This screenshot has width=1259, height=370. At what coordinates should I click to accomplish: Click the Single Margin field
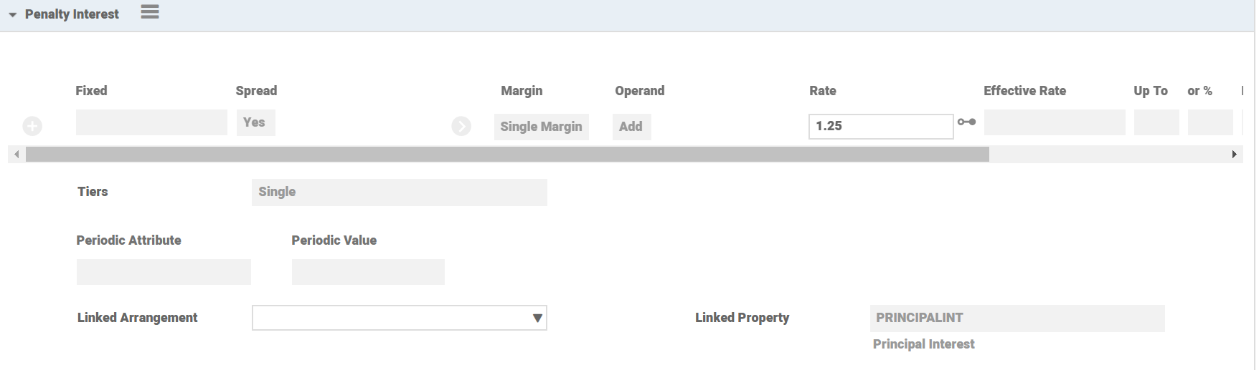[x=541, y=127]
